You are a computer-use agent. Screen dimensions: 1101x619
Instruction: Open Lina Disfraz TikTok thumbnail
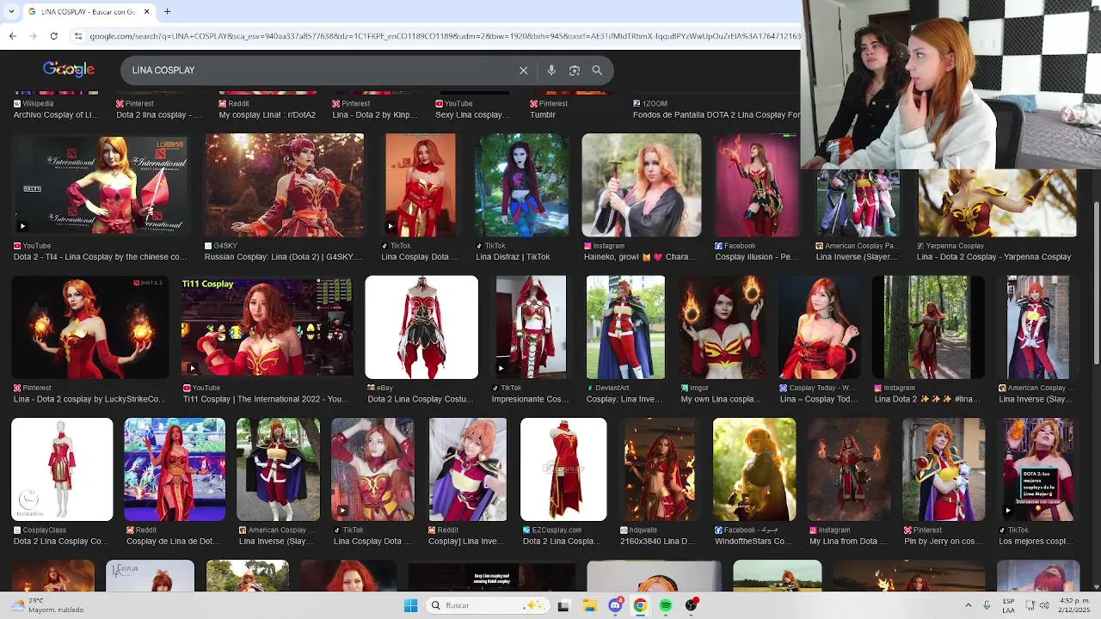pyautogui.click(x=522, y=185)
